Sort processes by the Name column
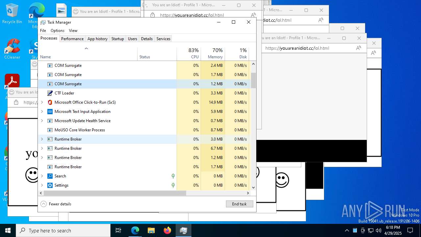 (x=88, y=54)
